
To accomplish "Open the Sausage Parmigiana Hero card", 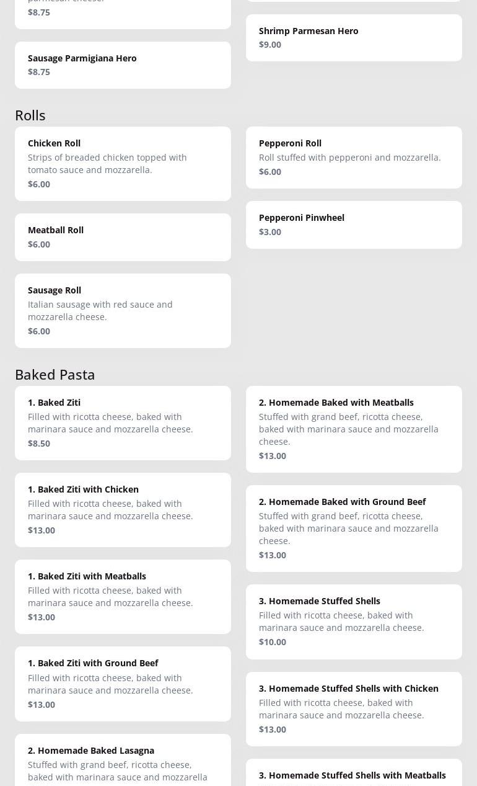I will click(123, 65).
